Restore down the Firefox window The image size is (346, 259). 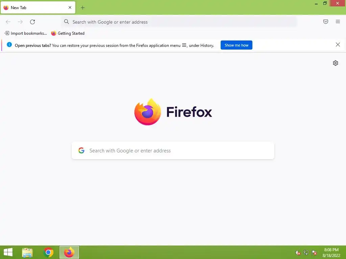click(325, 3)
